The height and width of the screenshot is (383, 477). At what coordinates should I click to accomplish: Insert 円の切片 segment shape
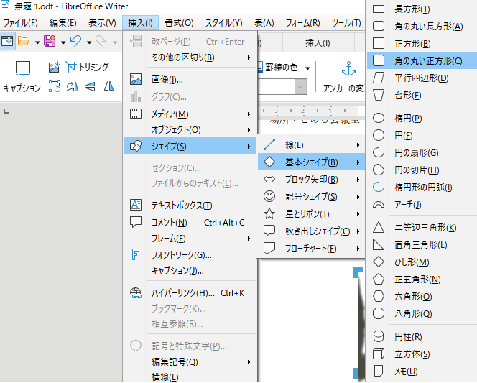click(x=422, y=170)
